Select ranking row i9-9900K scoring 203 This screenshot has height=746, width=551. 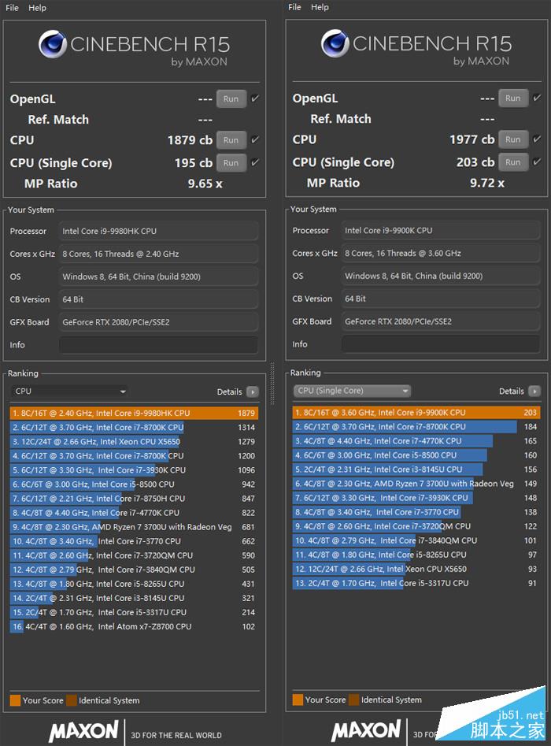point(416,413)
